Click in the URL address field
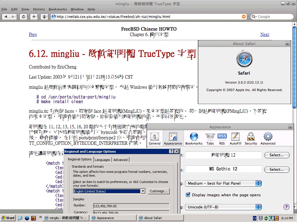Viewport: 297px width, 222px height. point(149,16)
